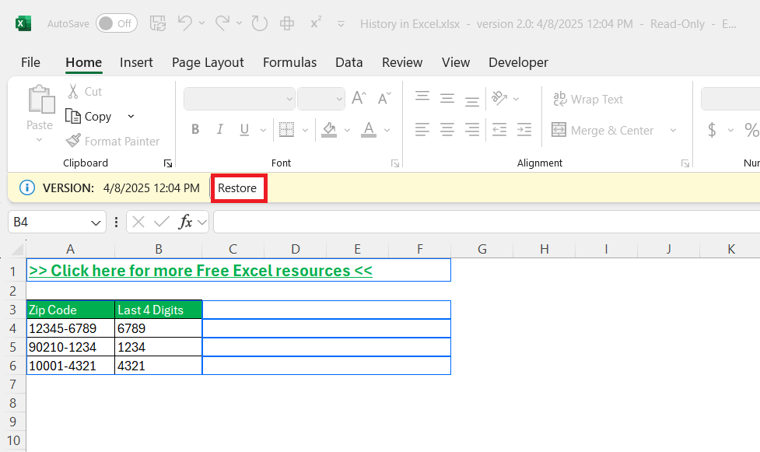Click the Insert Function fx icon
The height and width of the screenshot is (452, 760).
pos(185,222)
